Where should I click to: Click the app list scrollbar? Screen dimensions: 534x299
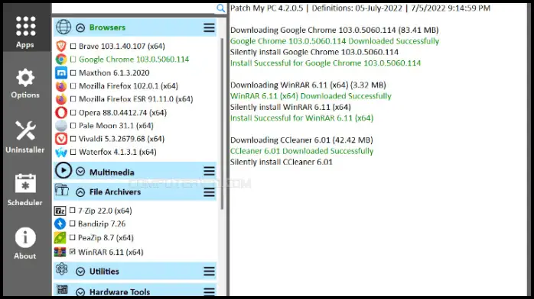222,124
